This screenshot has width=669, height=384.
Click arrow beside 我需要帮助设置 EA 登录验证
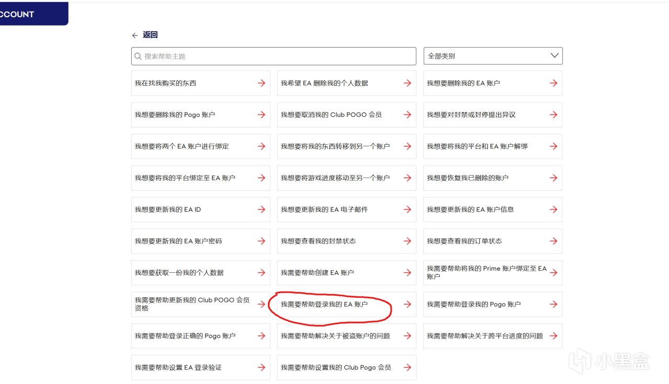[261, 368]
